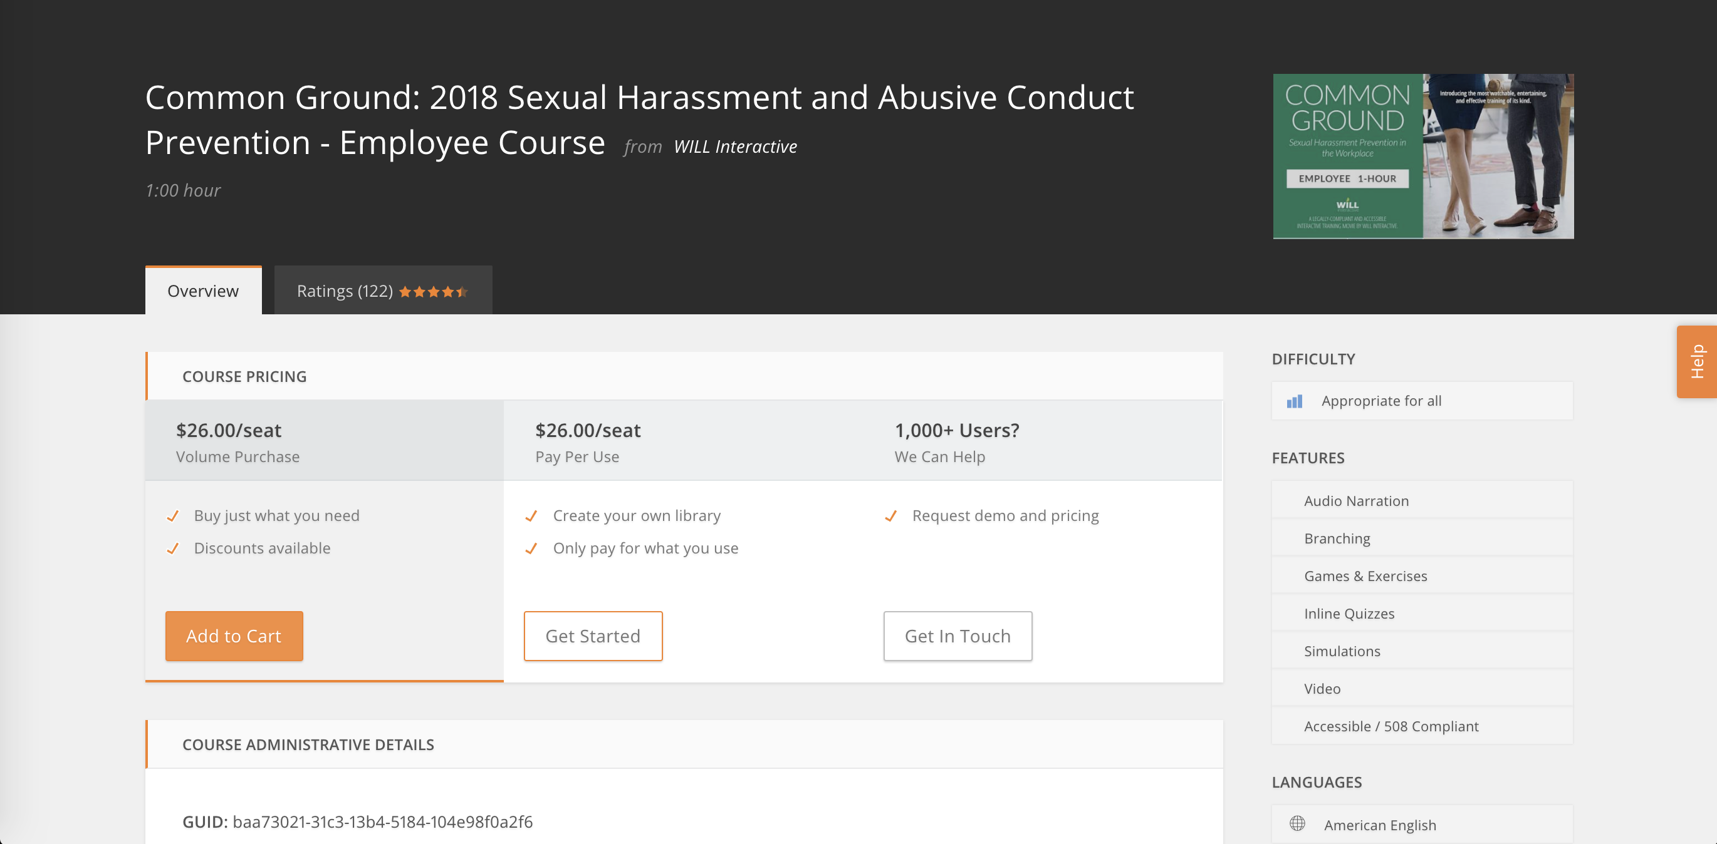Click checkmark beside Discounts available
This screenshot has width=1717, height=844.
click(x=172, y=549)
